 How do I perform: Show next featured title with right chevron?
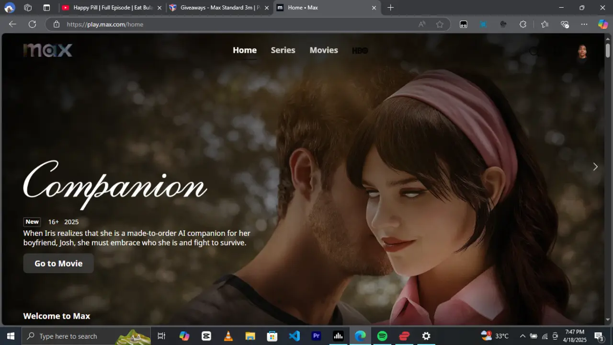(x=595, y=167)
